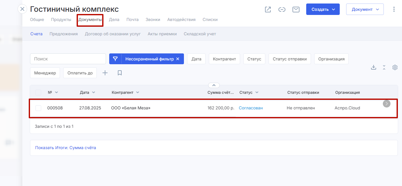Tick the select-all checkbox in table header
The height and width of the screenshot is (186, 402).
pyautogui.click(x=38, y=93)
